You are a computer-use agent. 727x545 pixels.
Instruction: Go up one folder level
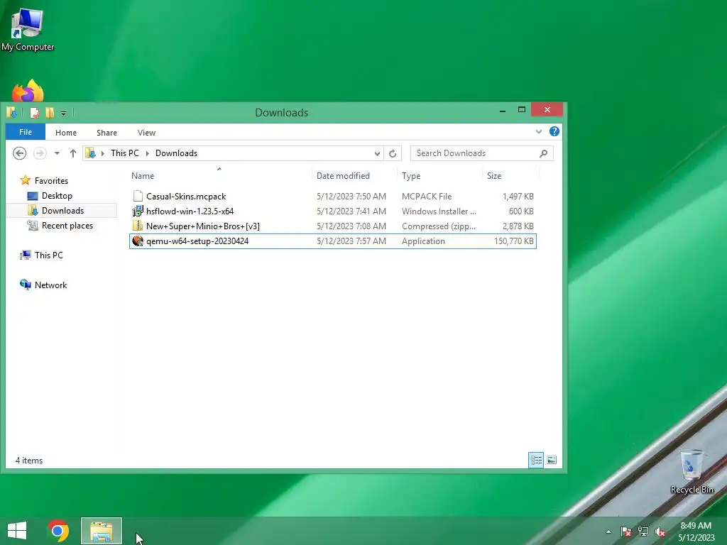pos(73,153)
